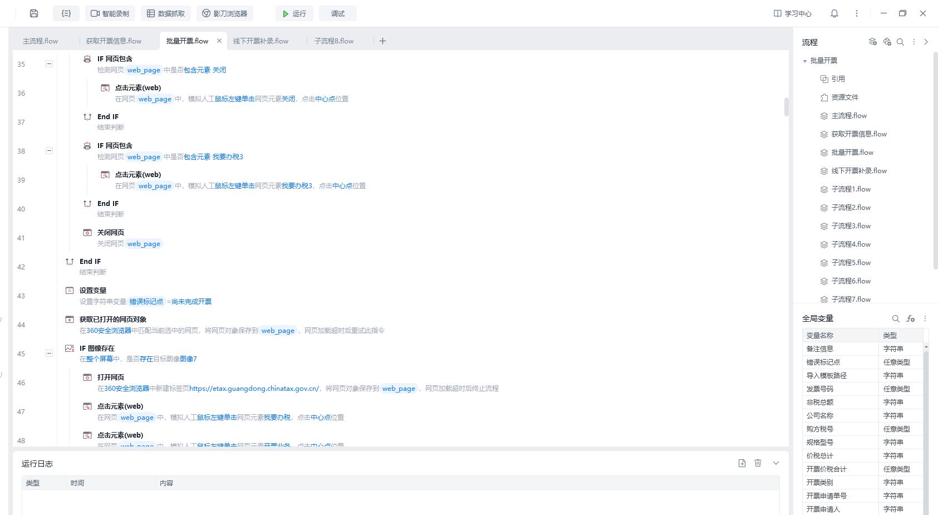Click the 变量名称 column header
This screenshot has height=515, width=938.
click(841, 335)
